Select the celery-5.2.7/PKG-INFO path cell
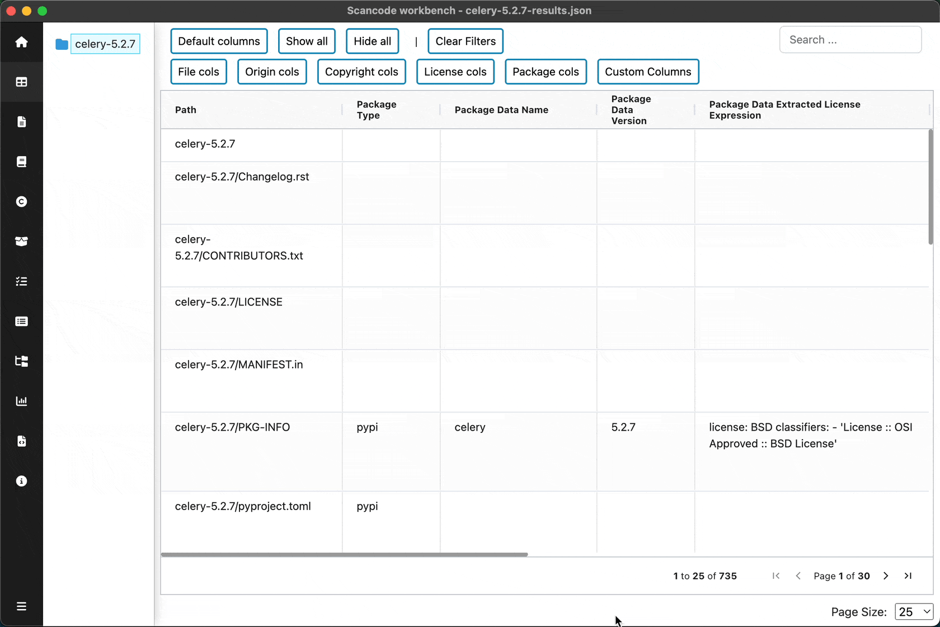This screenshot has width=940, height=627. coord(251,452)
